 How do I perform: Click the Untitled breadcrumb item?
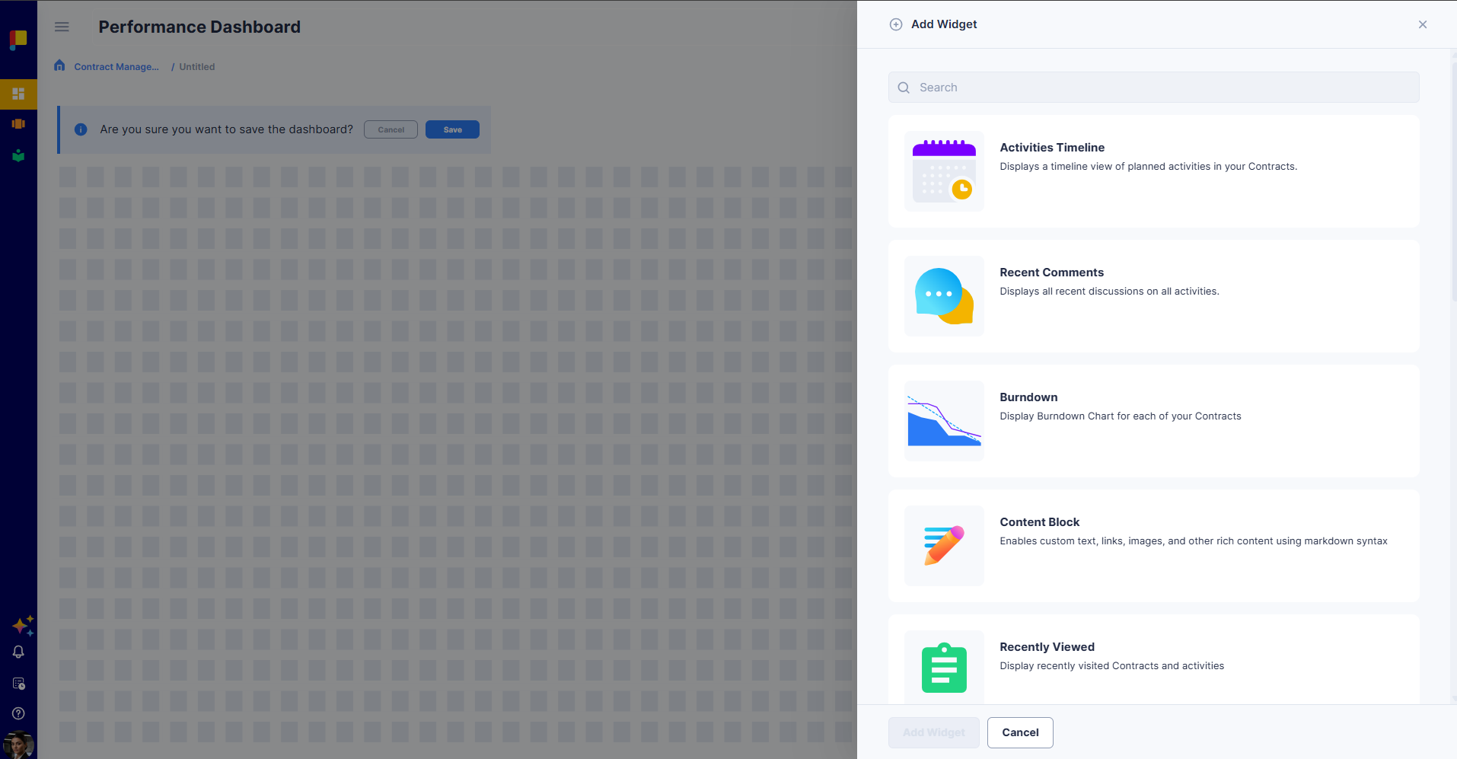pos(197,67)
